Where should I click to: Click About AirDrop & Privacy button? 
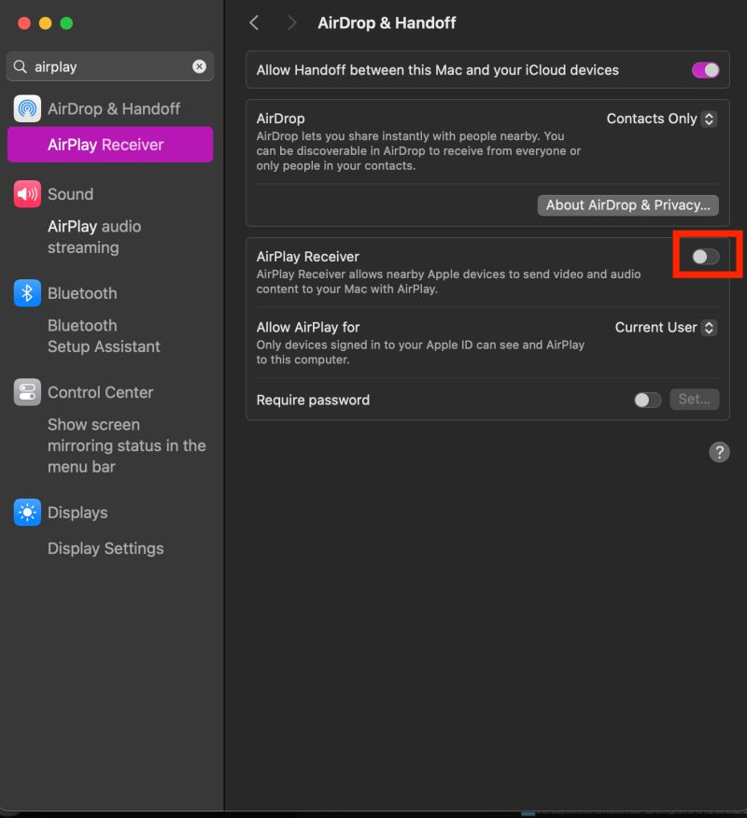pos(628,205)
